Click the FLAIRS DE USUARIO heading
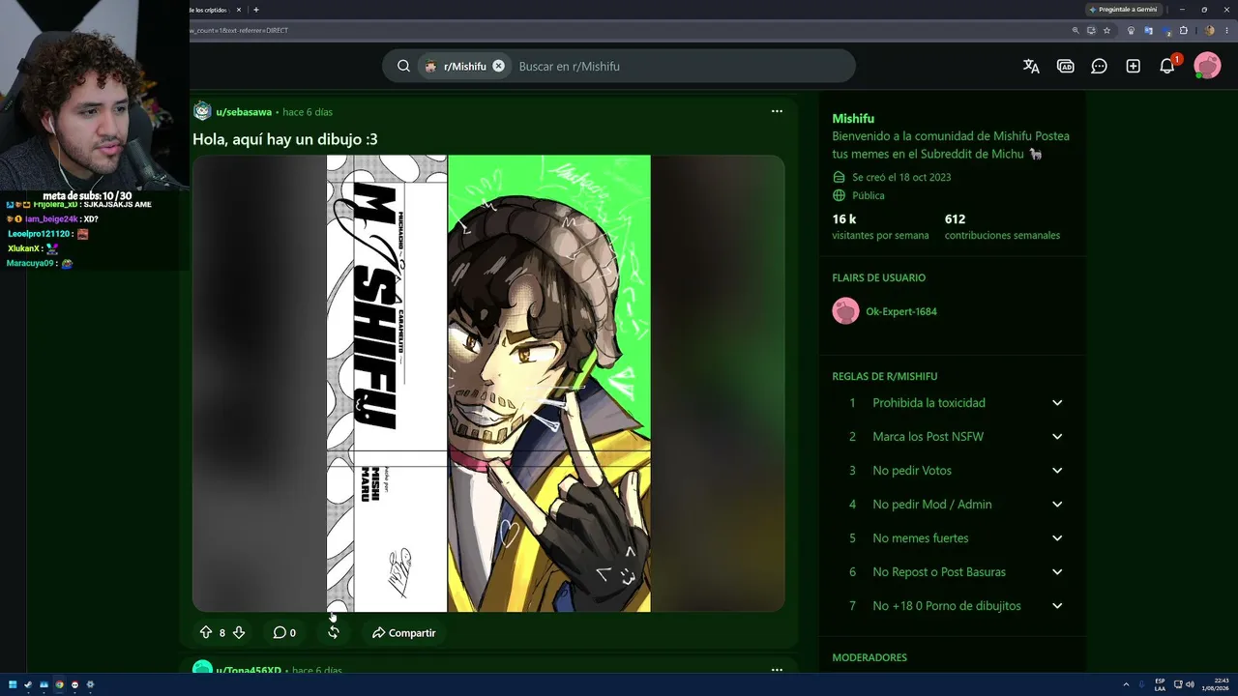 tap(879, 277)
